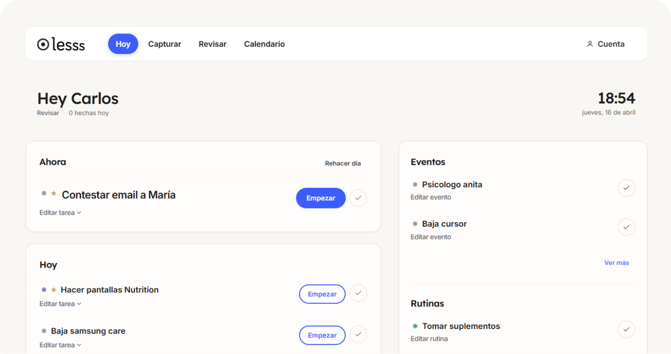This screenshot has width=671, height=354.
Task: Click the Baja cursor event title
Action: pos(444,224)
